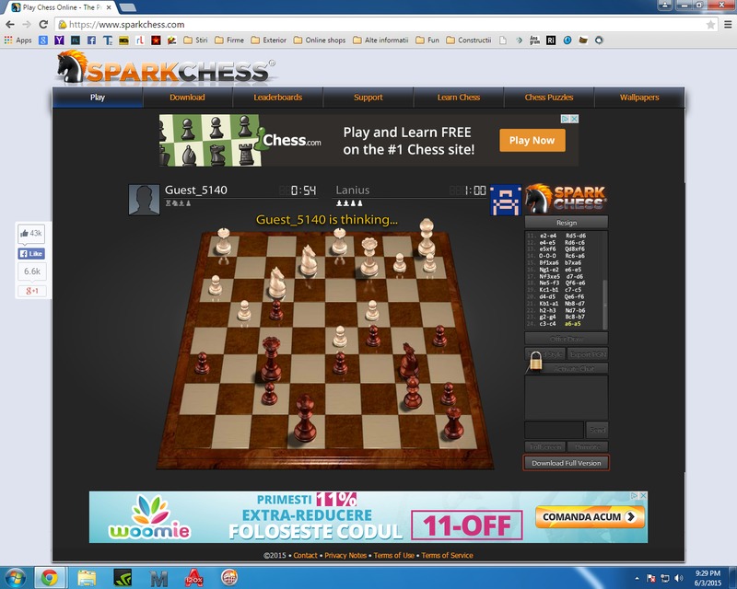Open the Chess Puzzles tab
This screenshot has width=737, height=589.
548,98
